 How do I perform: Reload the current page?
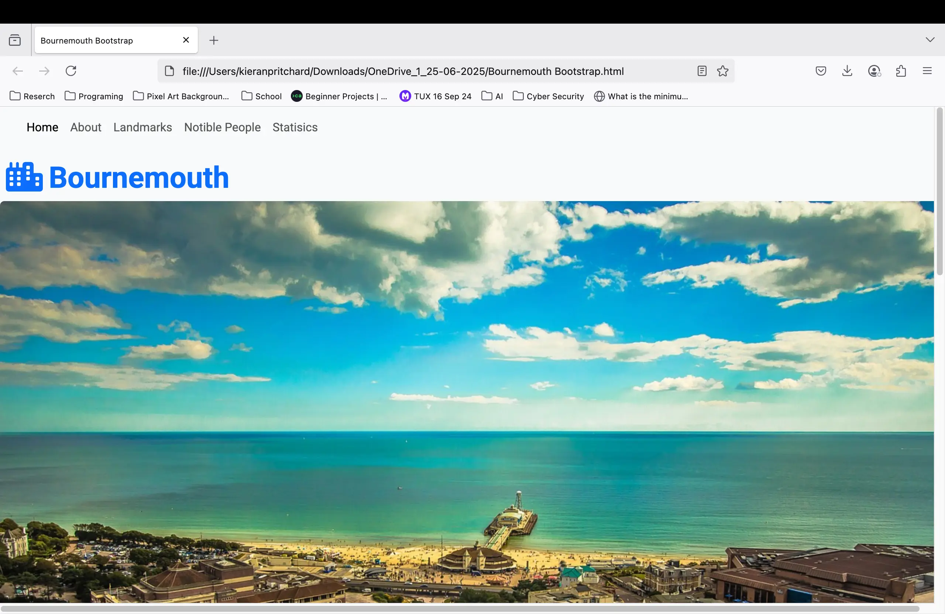coord(71,71)
